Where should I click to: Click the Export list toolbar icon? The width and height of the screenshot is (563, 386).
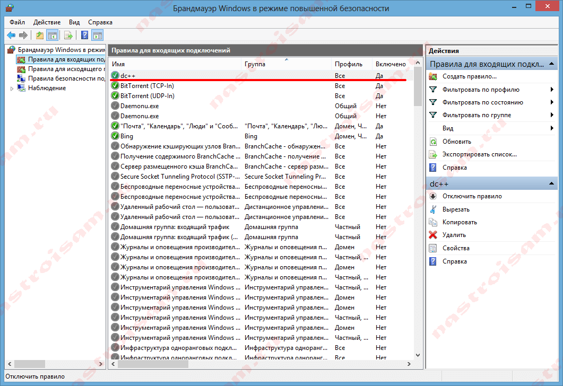click(68, 36)
